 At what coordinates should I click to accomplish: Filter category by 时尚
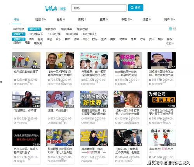[142, 39]
